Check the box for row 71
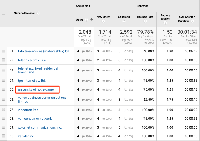The height and width of the screenshot is (141, 200). click(x=3, y=51)
